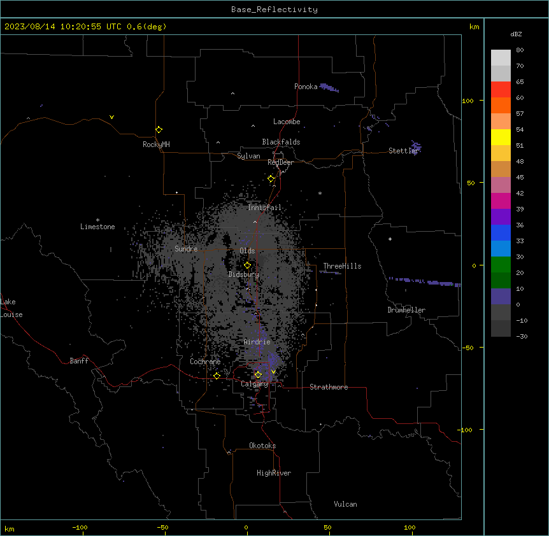The width and height of the screenshot is (549, 536).
Task: Click the Innisfail city label
Action: click(265, 208)
